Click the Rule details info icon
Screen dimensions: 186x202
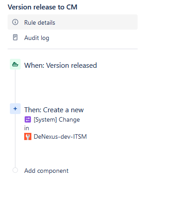pyautogui.click(x=15, y=22)
